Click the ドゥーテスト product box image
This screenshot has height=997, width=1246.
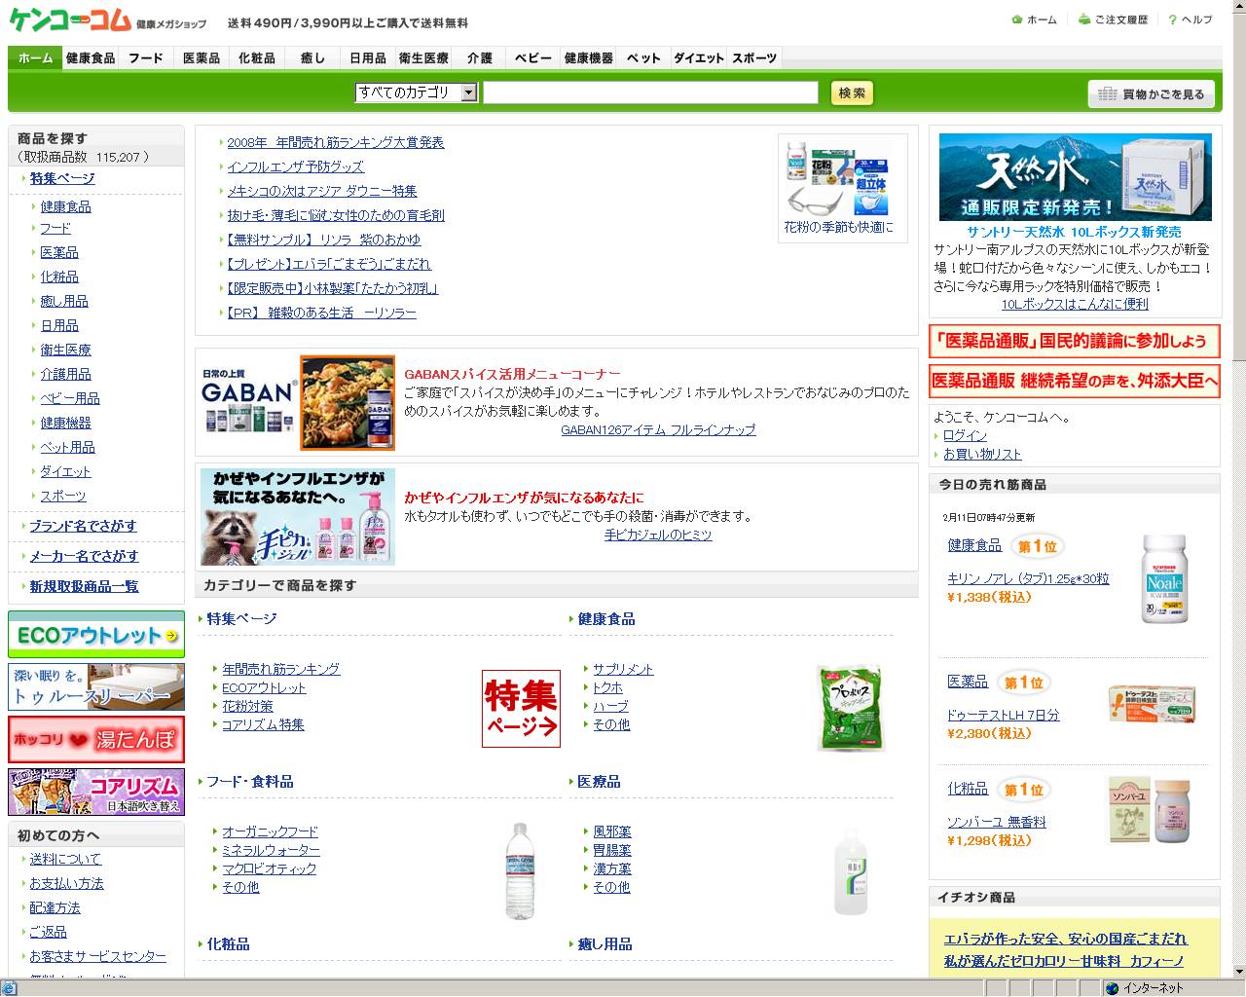tap(1152, 702)
